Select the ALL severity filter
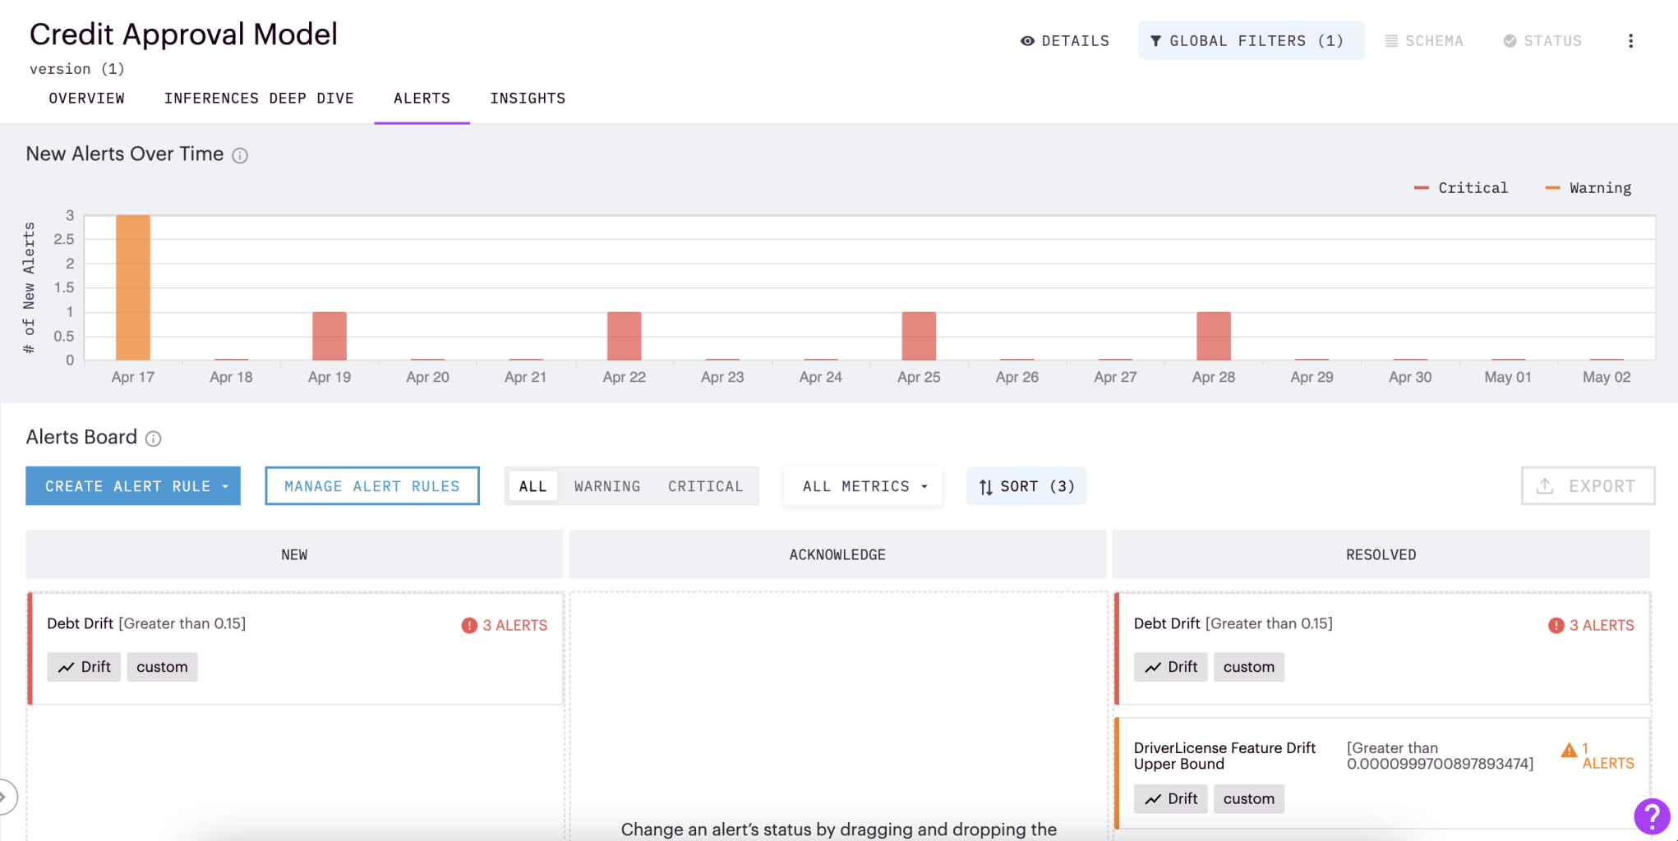Screen dimensions: 1678x841 [x=532, y=486]
